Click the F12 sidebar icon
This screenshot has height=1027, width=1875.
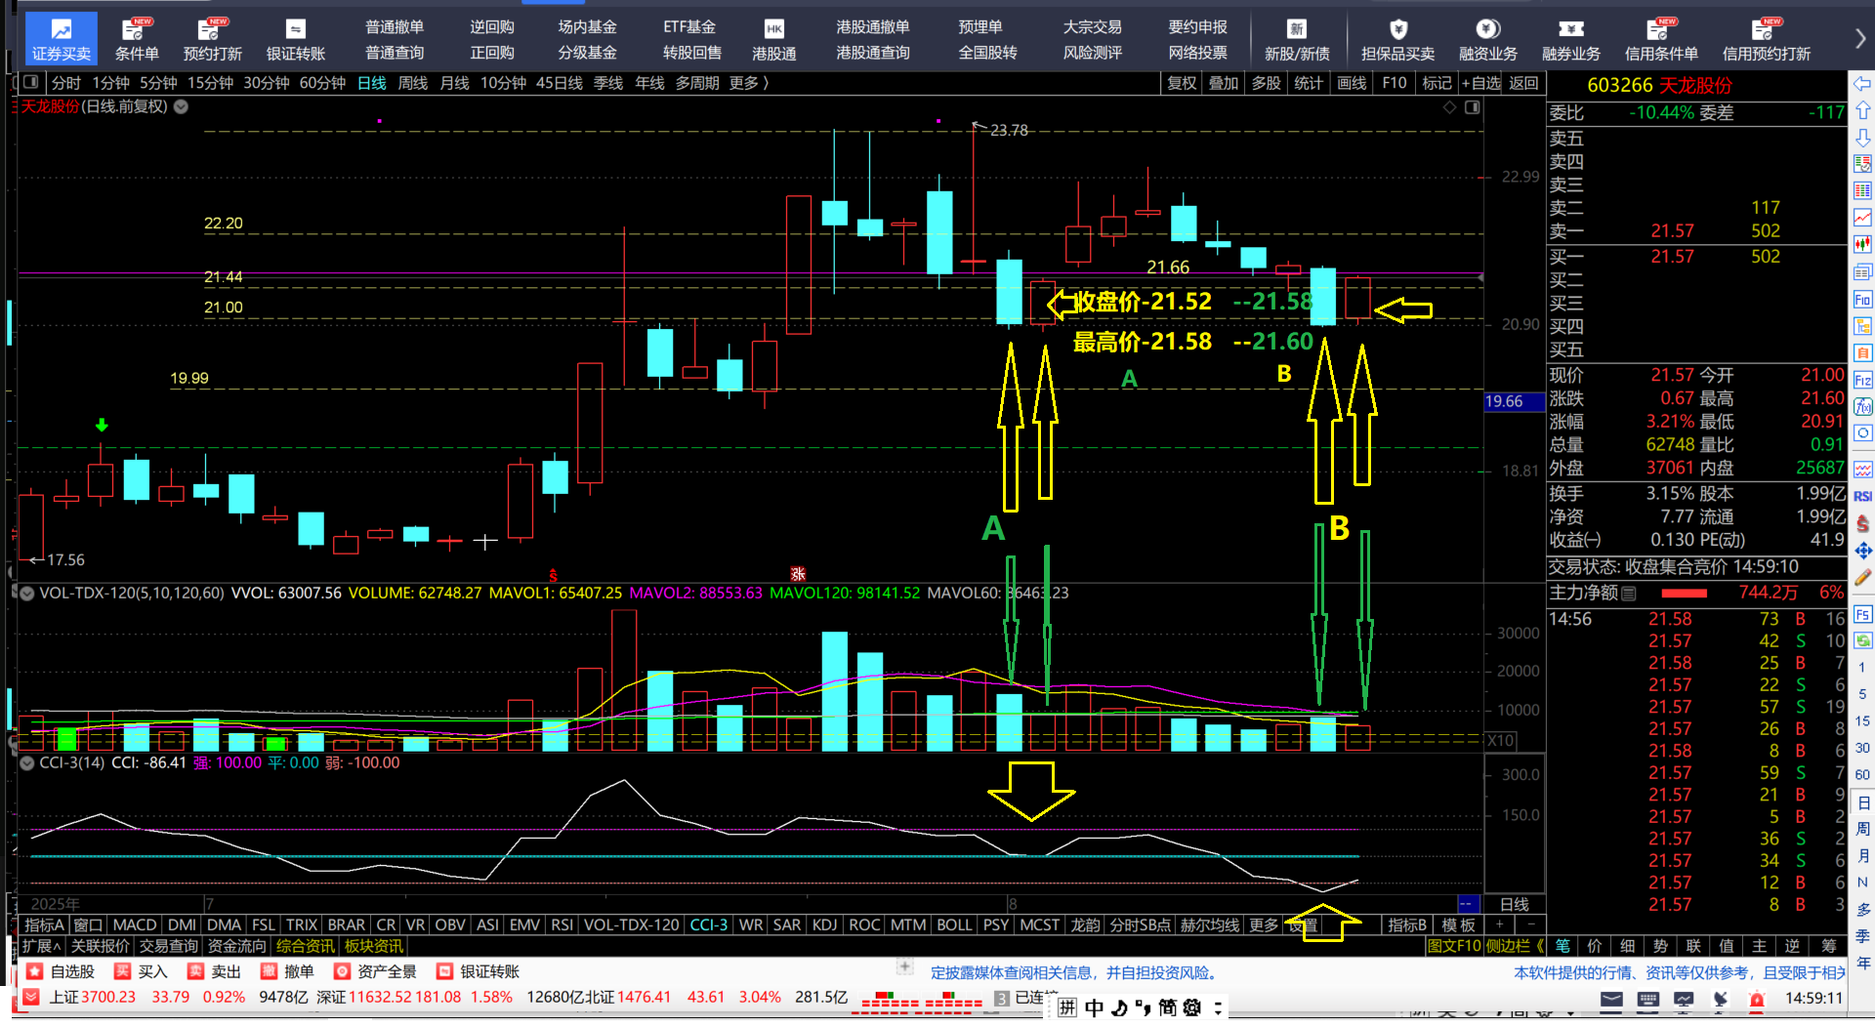[1863, 380]
